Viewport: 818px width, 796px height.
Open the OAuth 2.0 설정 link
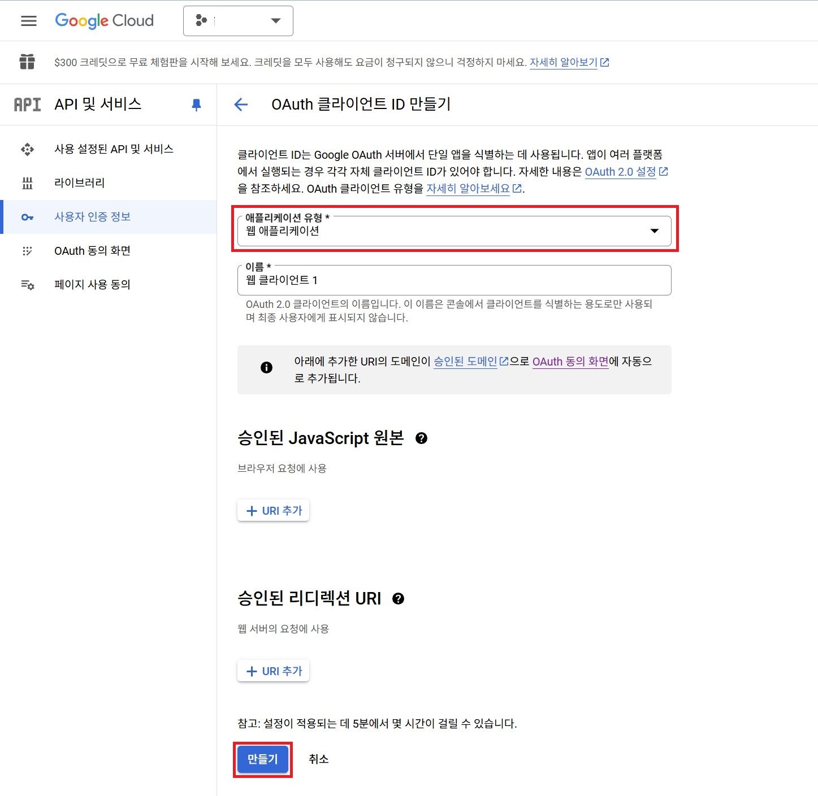point(620,172)
